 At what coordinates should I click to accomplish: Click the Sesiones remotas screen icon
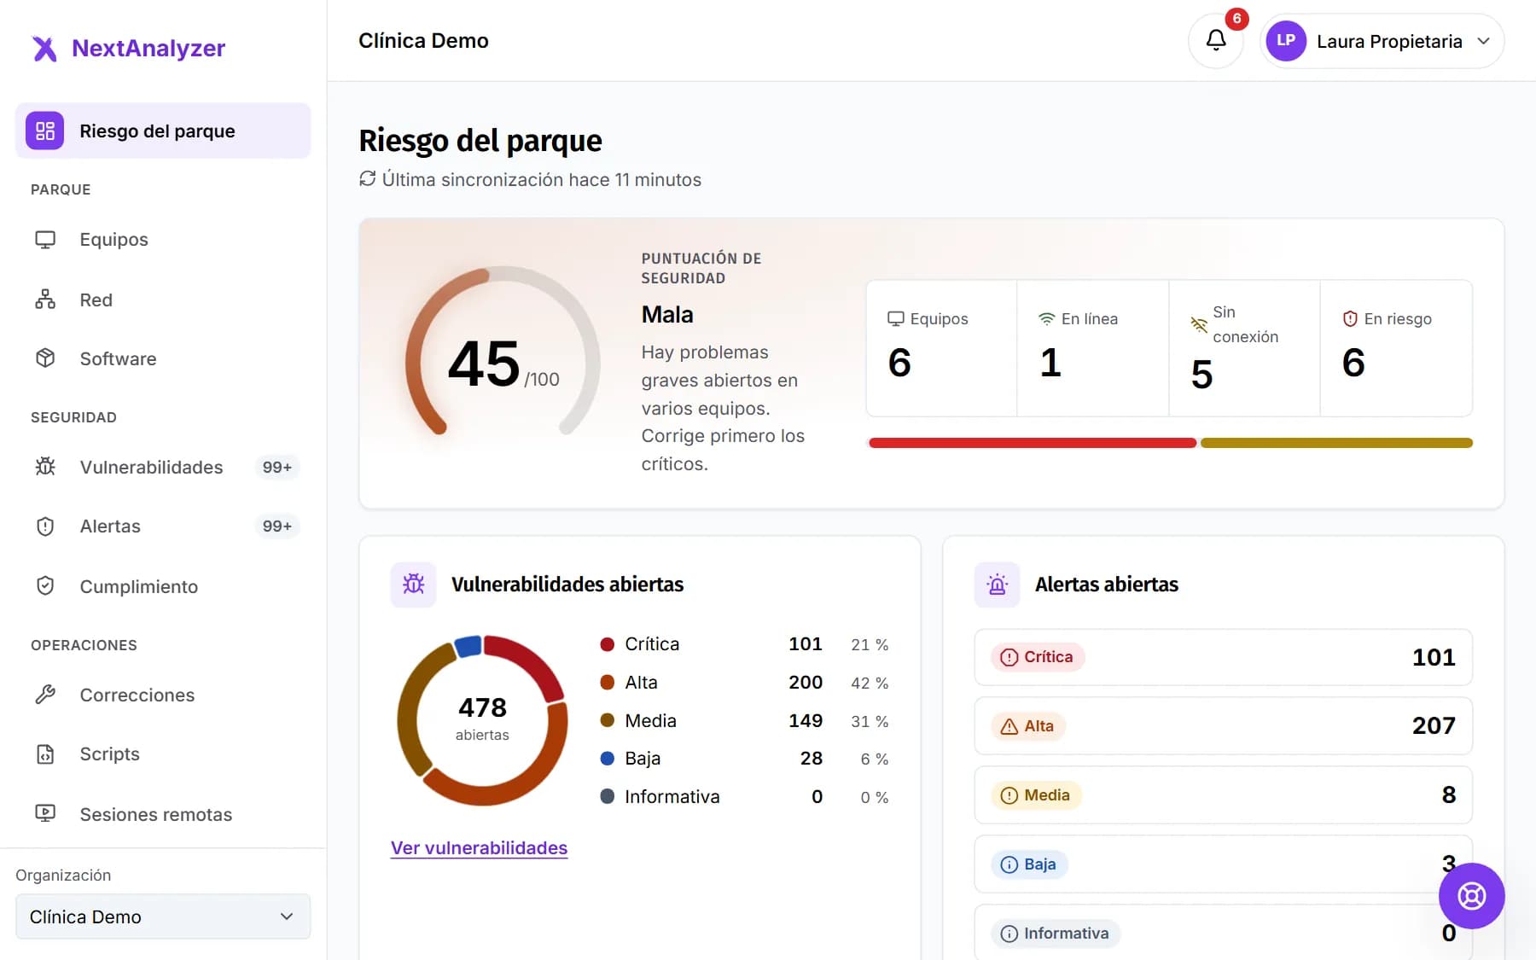click(45, 814)
